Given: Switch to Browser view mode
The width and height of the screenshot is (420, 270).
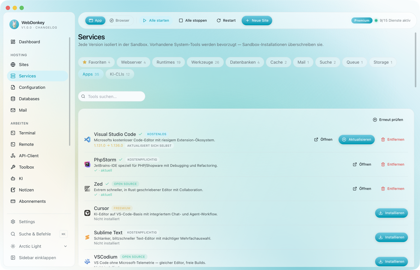Looking at the screenshot, I should click(119, 20).
